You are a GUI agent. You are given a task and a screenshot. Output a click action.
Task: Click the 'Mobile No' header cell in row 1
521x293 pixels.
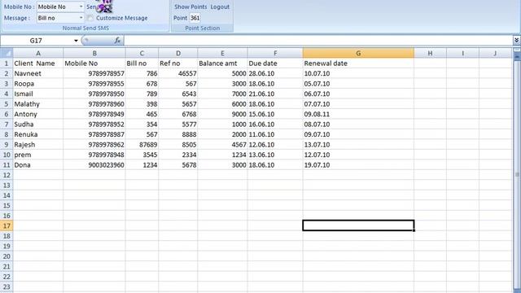tap(94, 63)
